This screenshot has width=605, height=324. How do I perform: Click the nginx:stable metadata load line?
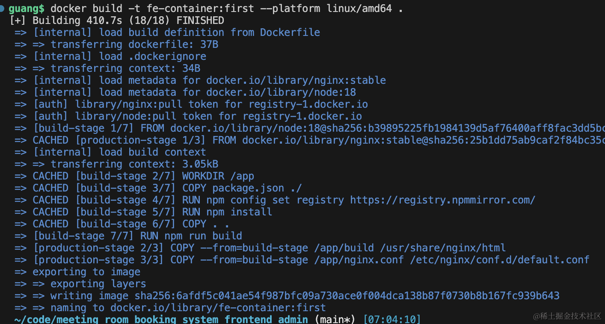[209, 80]
